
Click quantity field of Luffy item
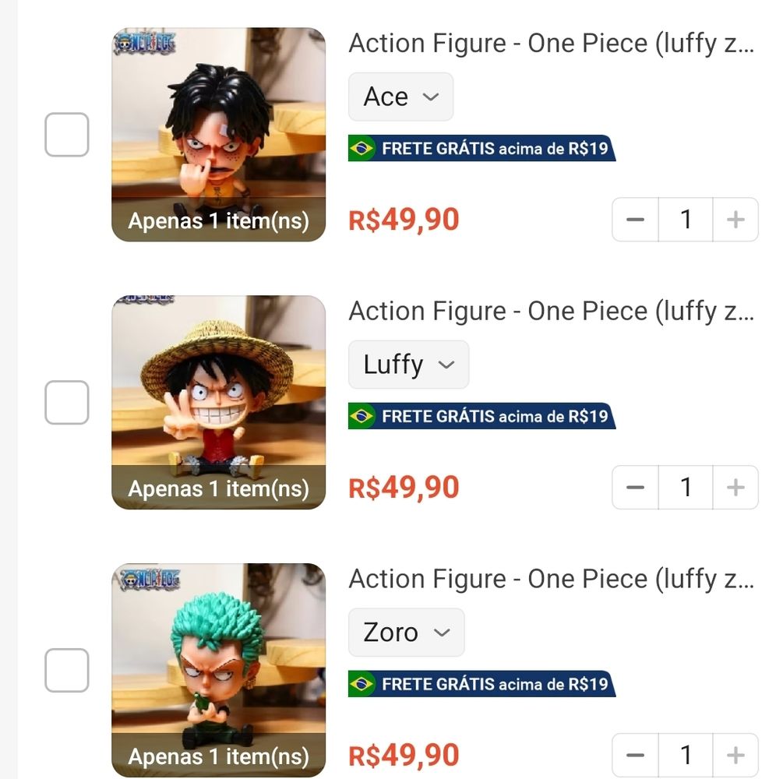686,488
